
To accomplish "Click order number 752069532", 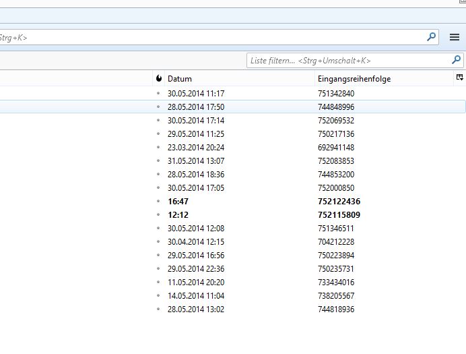I will (336, 121).
